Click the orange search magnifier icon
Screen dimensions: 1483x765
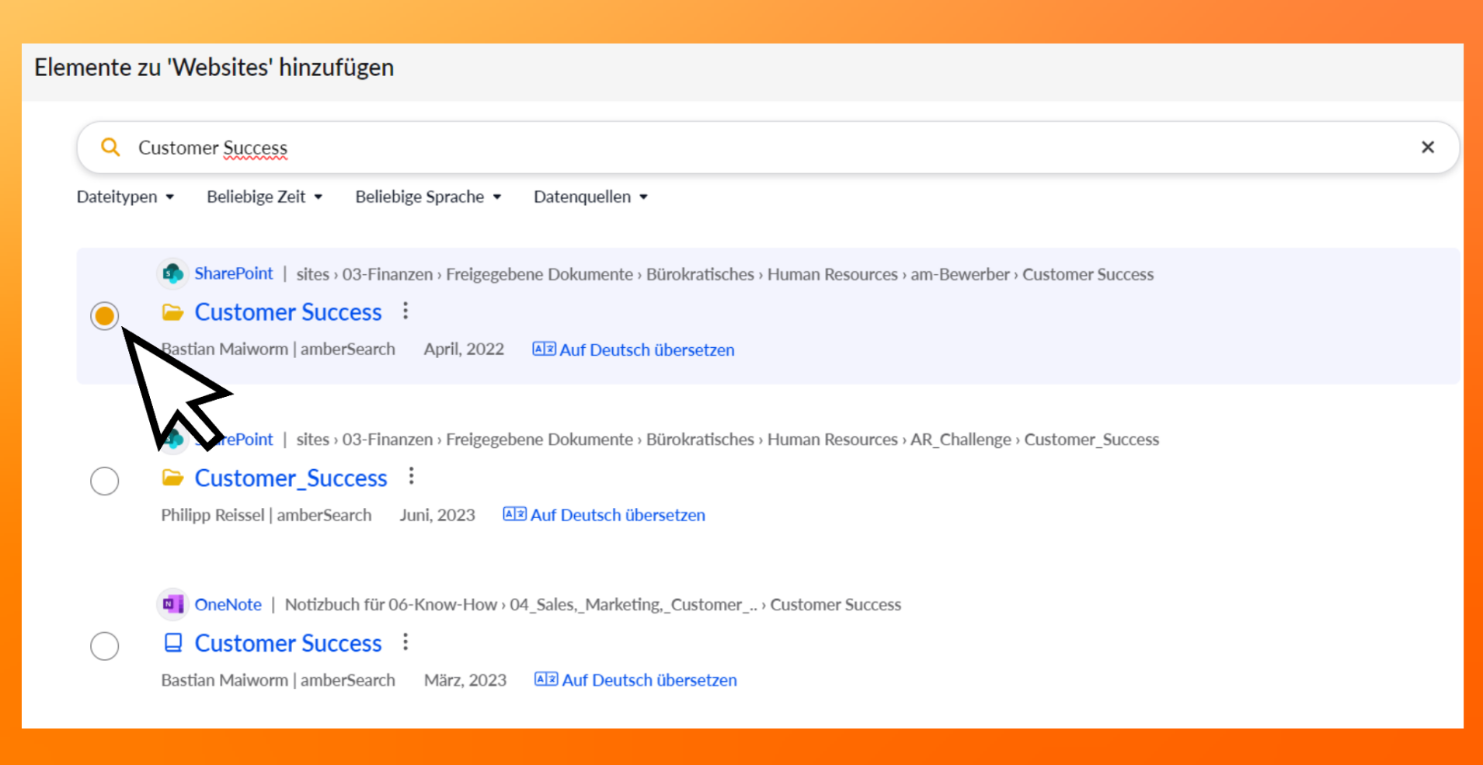[110, 147]
